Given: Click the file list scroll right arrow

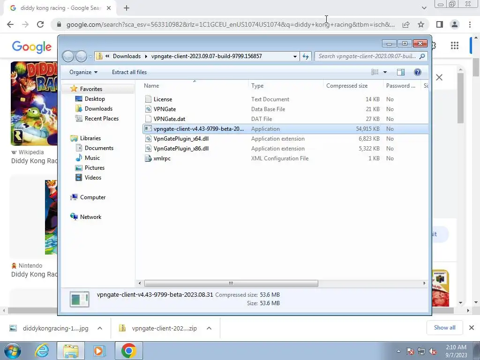Looking at the screenshot, I should 424,283.
